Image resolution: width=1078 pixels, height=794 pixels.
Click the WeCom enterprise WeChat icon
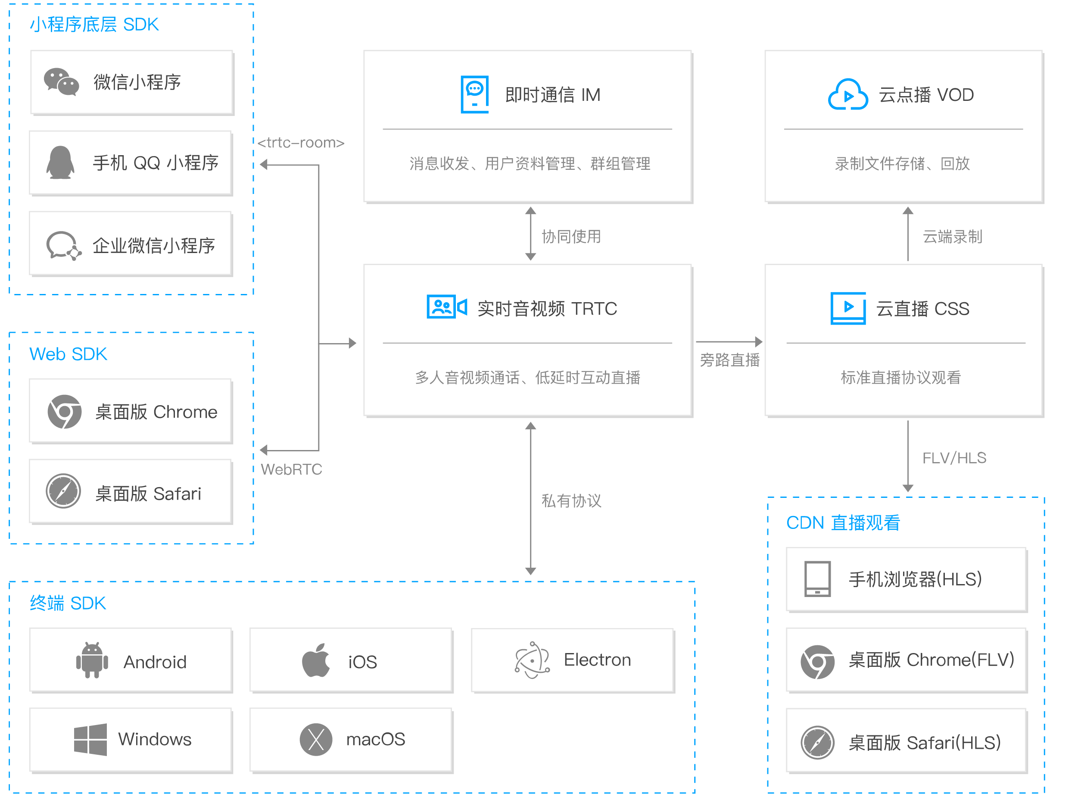click(x=63, y=246)
